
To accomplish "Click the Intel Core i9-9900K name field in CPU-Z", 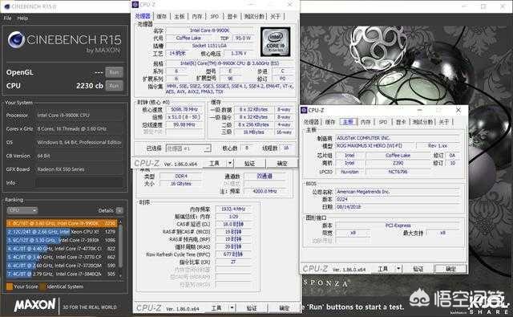I will [210, 30].
